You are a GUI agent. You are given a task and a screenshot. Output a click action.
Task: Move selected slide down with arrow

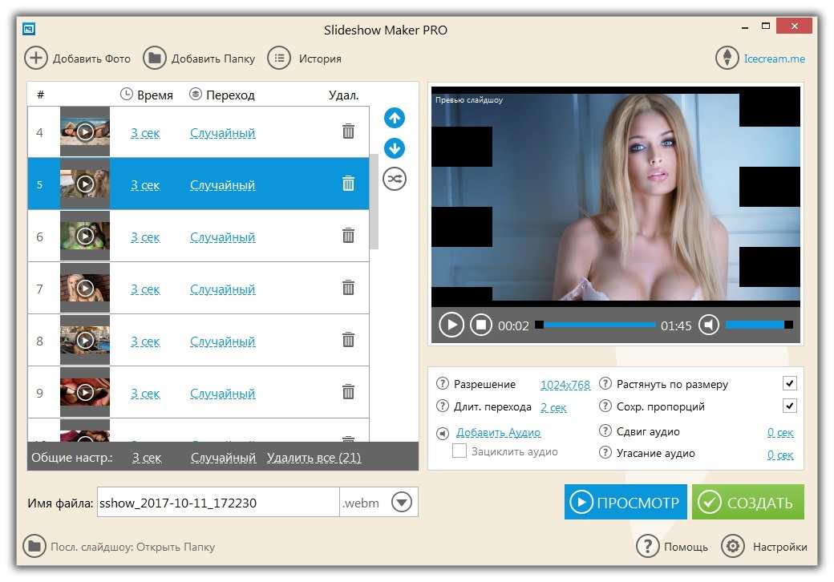click(394, 148)
